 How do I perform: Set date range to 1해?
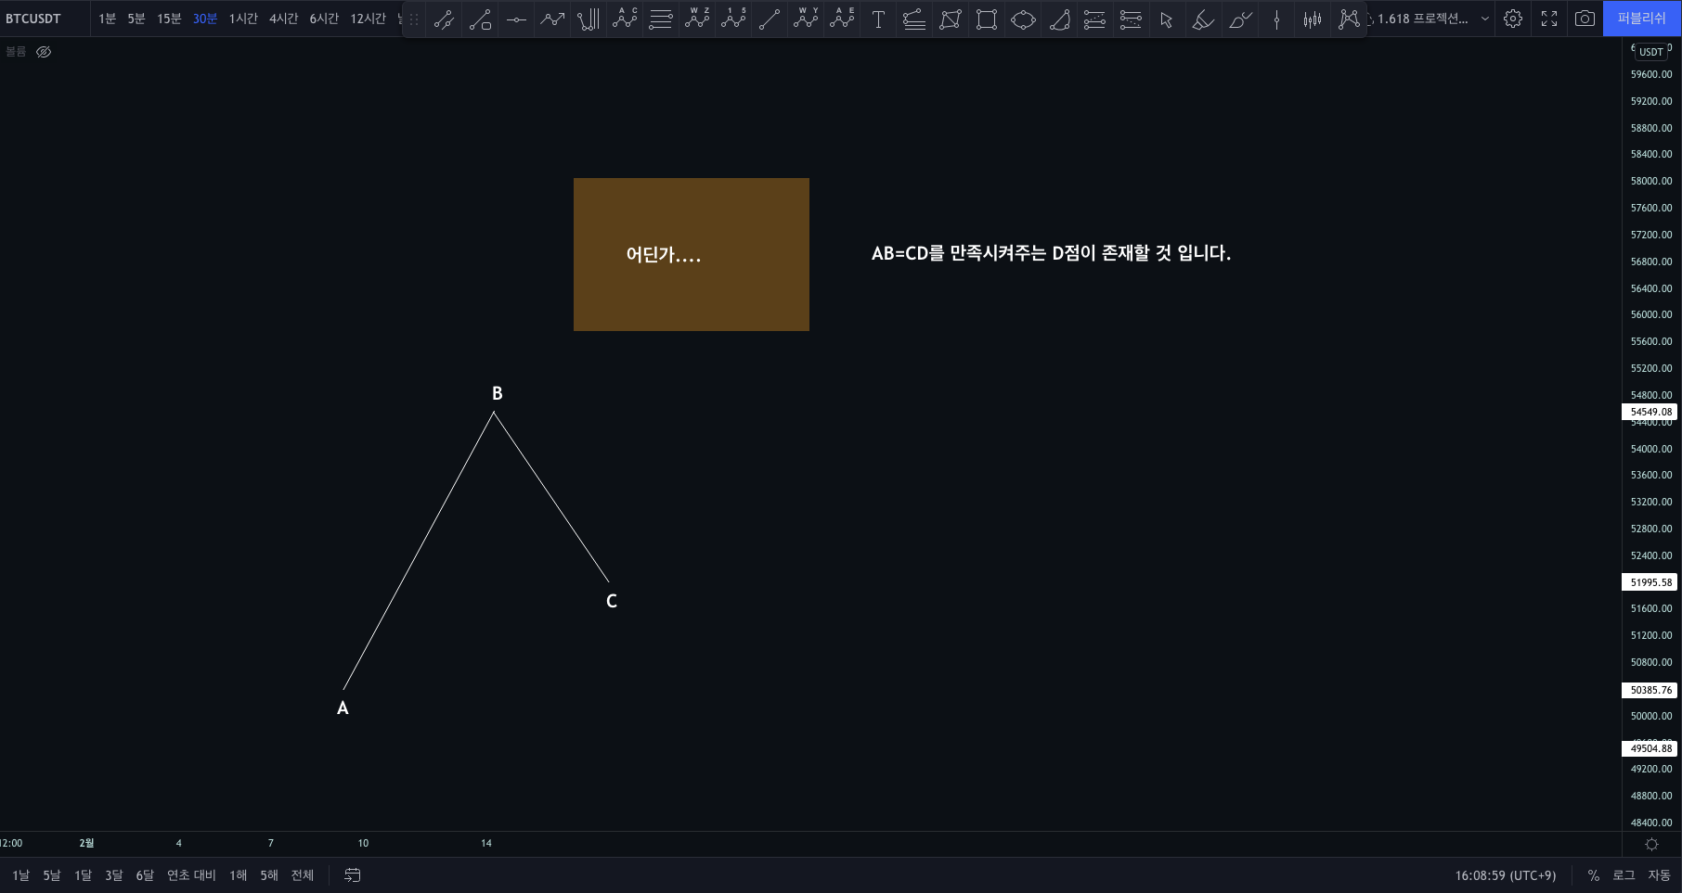click(238, 875)
